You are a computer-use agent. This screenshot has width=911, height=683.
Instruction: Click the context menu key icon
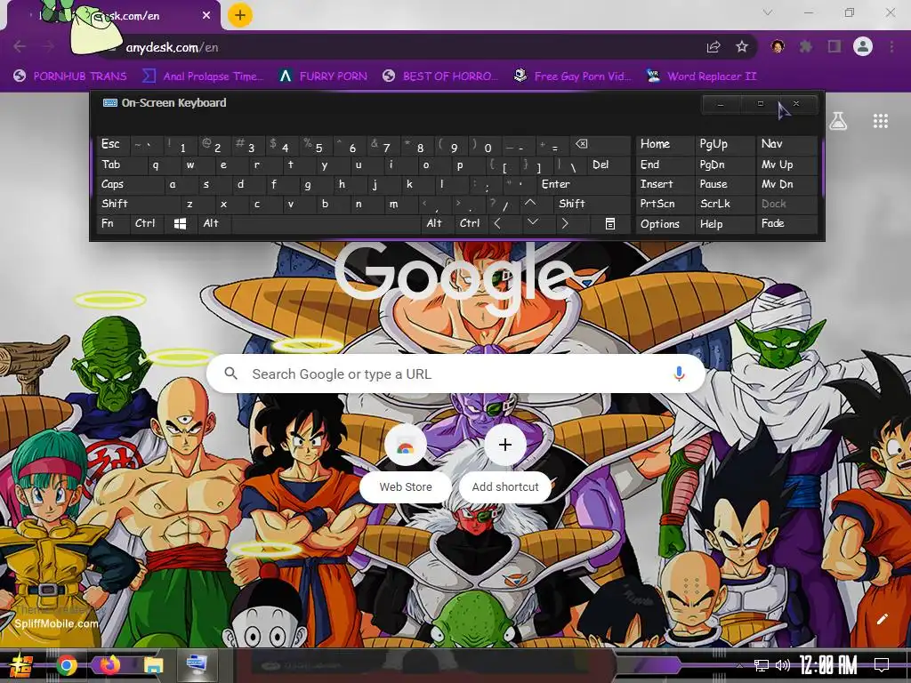[x=610, y=223]
